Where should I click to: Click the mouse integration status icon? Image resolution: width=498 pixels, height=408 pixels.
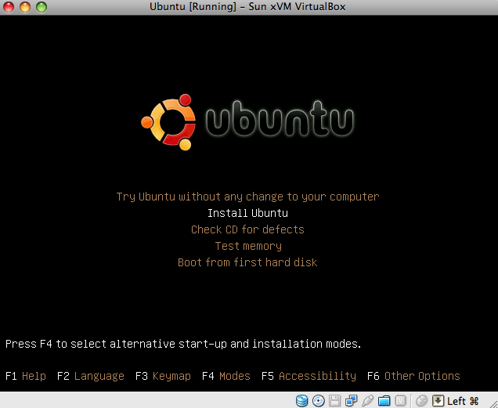pos(421,401)
